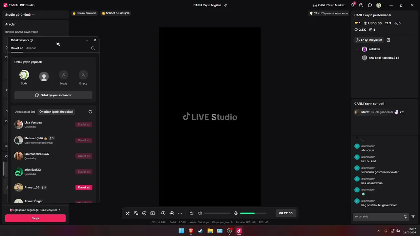This screenshot has width=420, height=236.
Task: Open the profile avatar in title bar
Action: 379,5
